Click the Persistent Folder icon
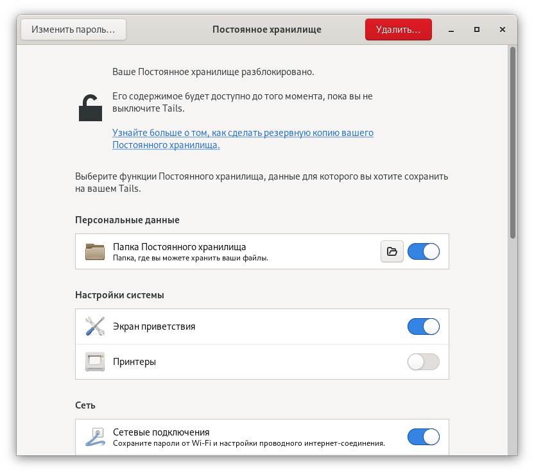 click(94, 251)
